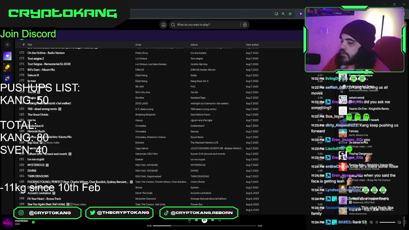Open album Dark Before Dawn
The height and width of the screenshot is (230, 409).
tap(200, 115)
